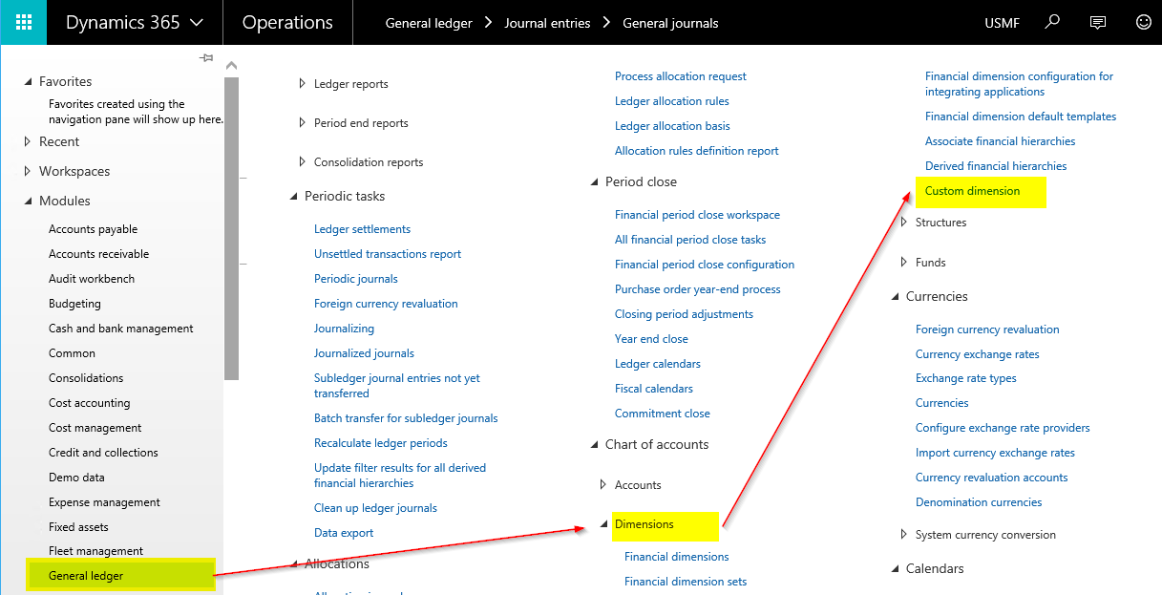The image size is (1162, 595).
Task: Collapse the Chart of accounts group
Action: [x=594, y=444]
